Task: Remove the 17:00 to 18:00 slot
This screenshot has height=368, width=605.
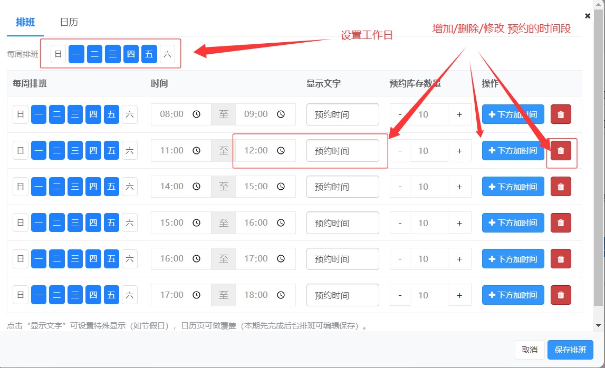Action: (x=561, y=295)
